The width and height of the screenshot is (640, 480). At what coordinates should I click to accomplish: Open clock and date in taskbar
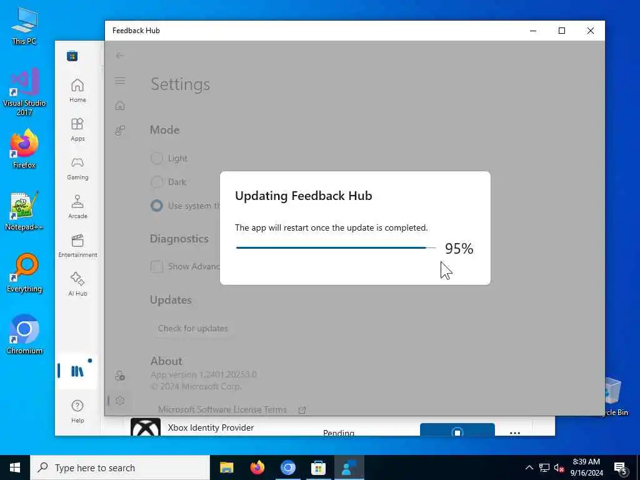(x=586, y=467)
